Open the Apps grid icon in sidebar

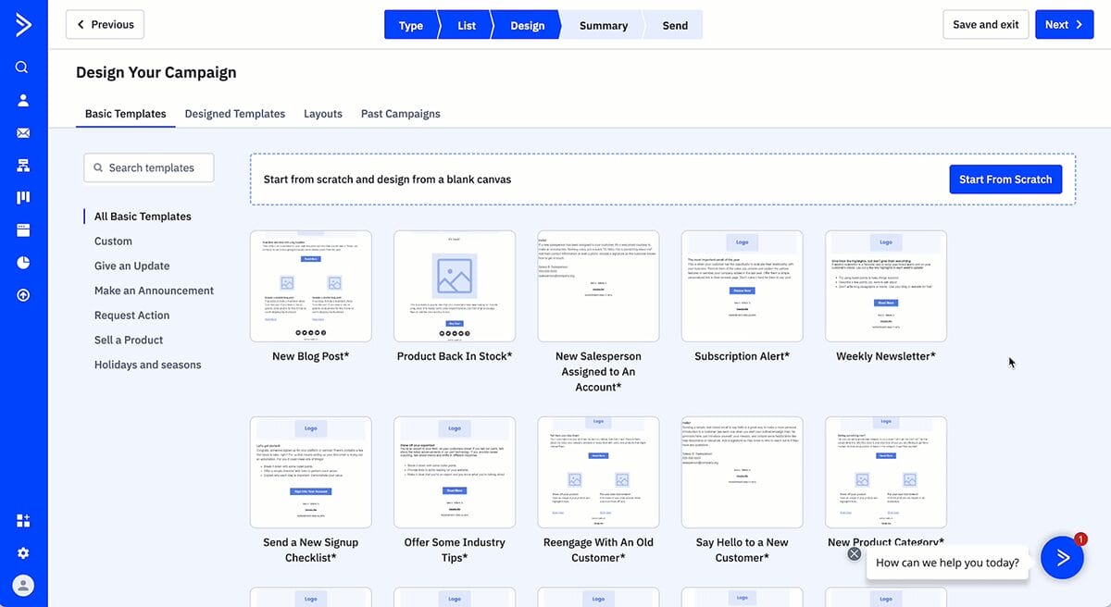coord(23,520)
